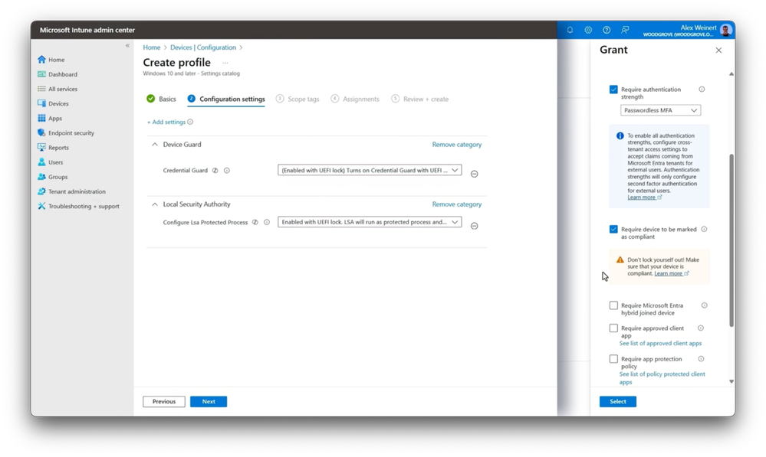
Task: Uncheck Require device marked as compliant
Action: click(x=613, y=229)
